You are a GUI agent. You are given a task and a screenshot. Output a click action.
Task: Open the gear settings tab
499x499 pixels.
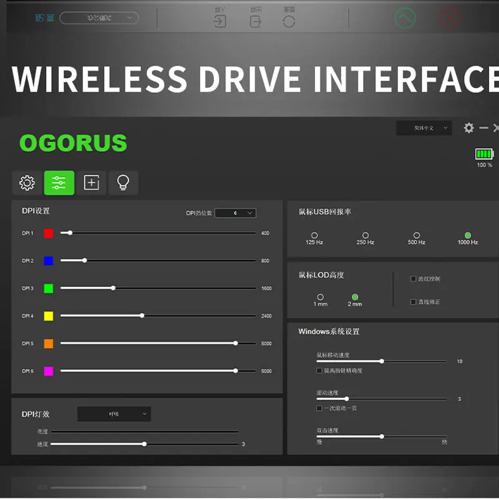27,183
